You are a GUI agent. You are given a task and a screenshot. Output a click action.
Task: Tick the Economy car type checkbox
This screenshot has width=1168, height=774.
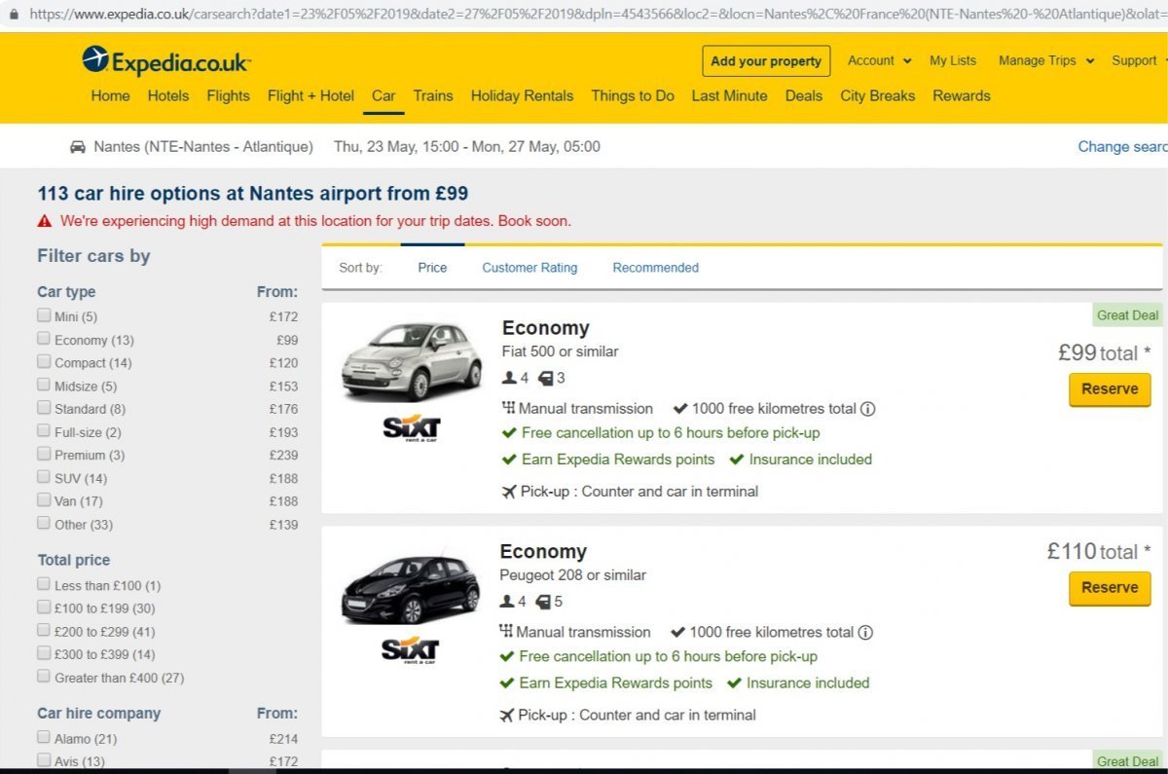44,339
